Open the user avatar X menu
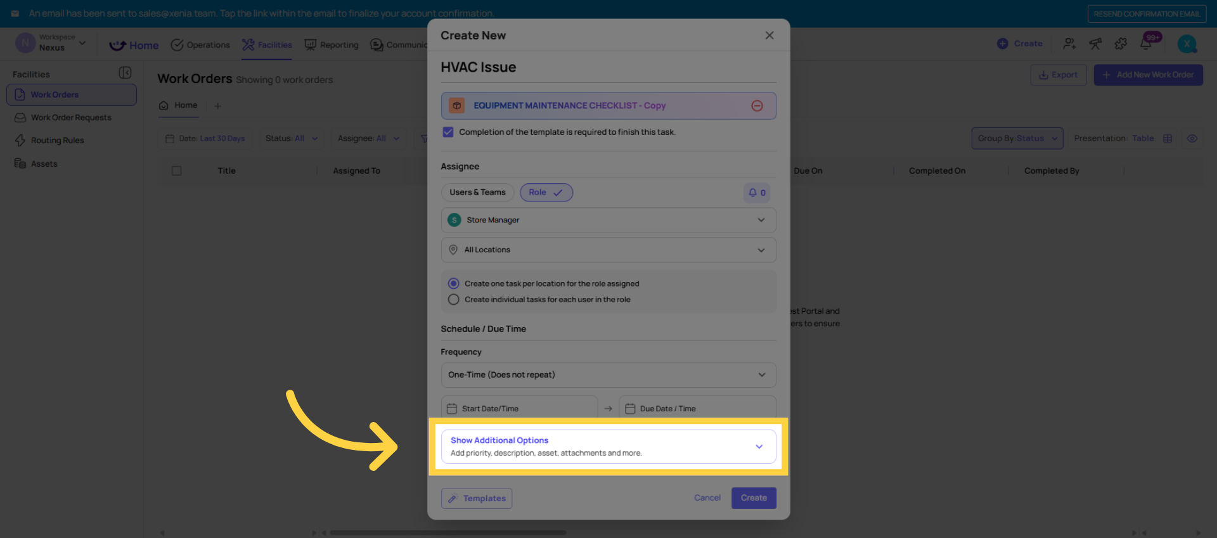The image size is (1217, 538). coord(1187,44)
